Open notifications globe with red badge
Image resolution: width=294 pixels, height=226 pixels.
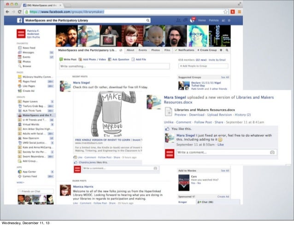tap(192, 20)
